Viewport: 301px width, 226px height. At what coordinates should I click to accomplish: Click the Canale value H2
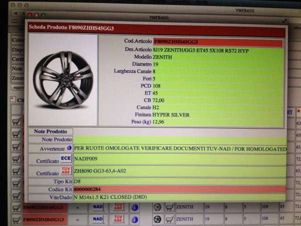tap(156, 107)
